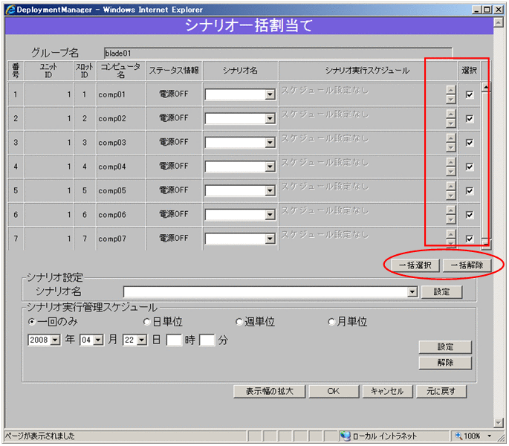Toggle the comp05 row selection checkbox
509x446 pixels.
(470, 191)
